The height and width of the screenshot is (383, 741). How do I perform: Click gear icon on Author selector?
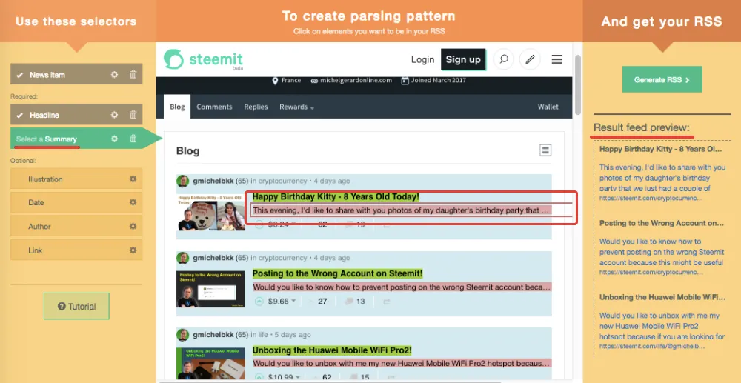[133, 226]
